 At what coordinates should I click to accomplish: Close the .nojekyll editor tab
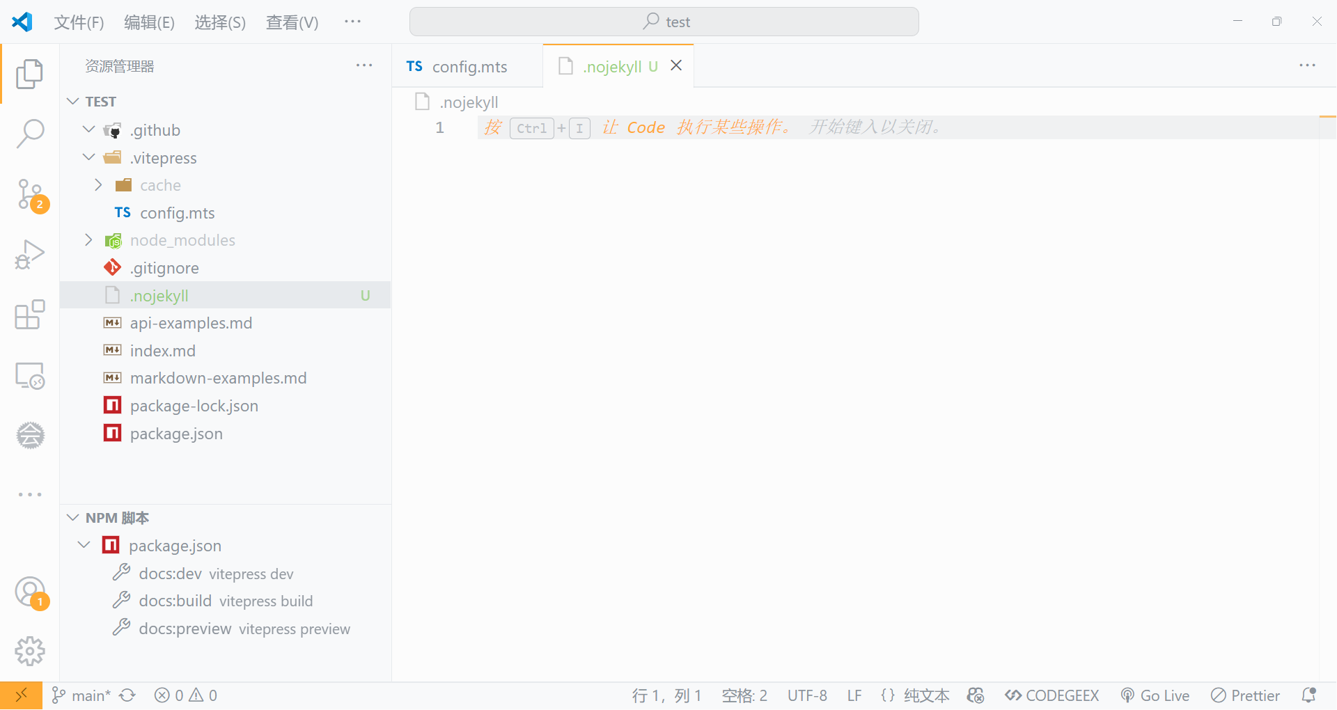(x=676, y=65)
